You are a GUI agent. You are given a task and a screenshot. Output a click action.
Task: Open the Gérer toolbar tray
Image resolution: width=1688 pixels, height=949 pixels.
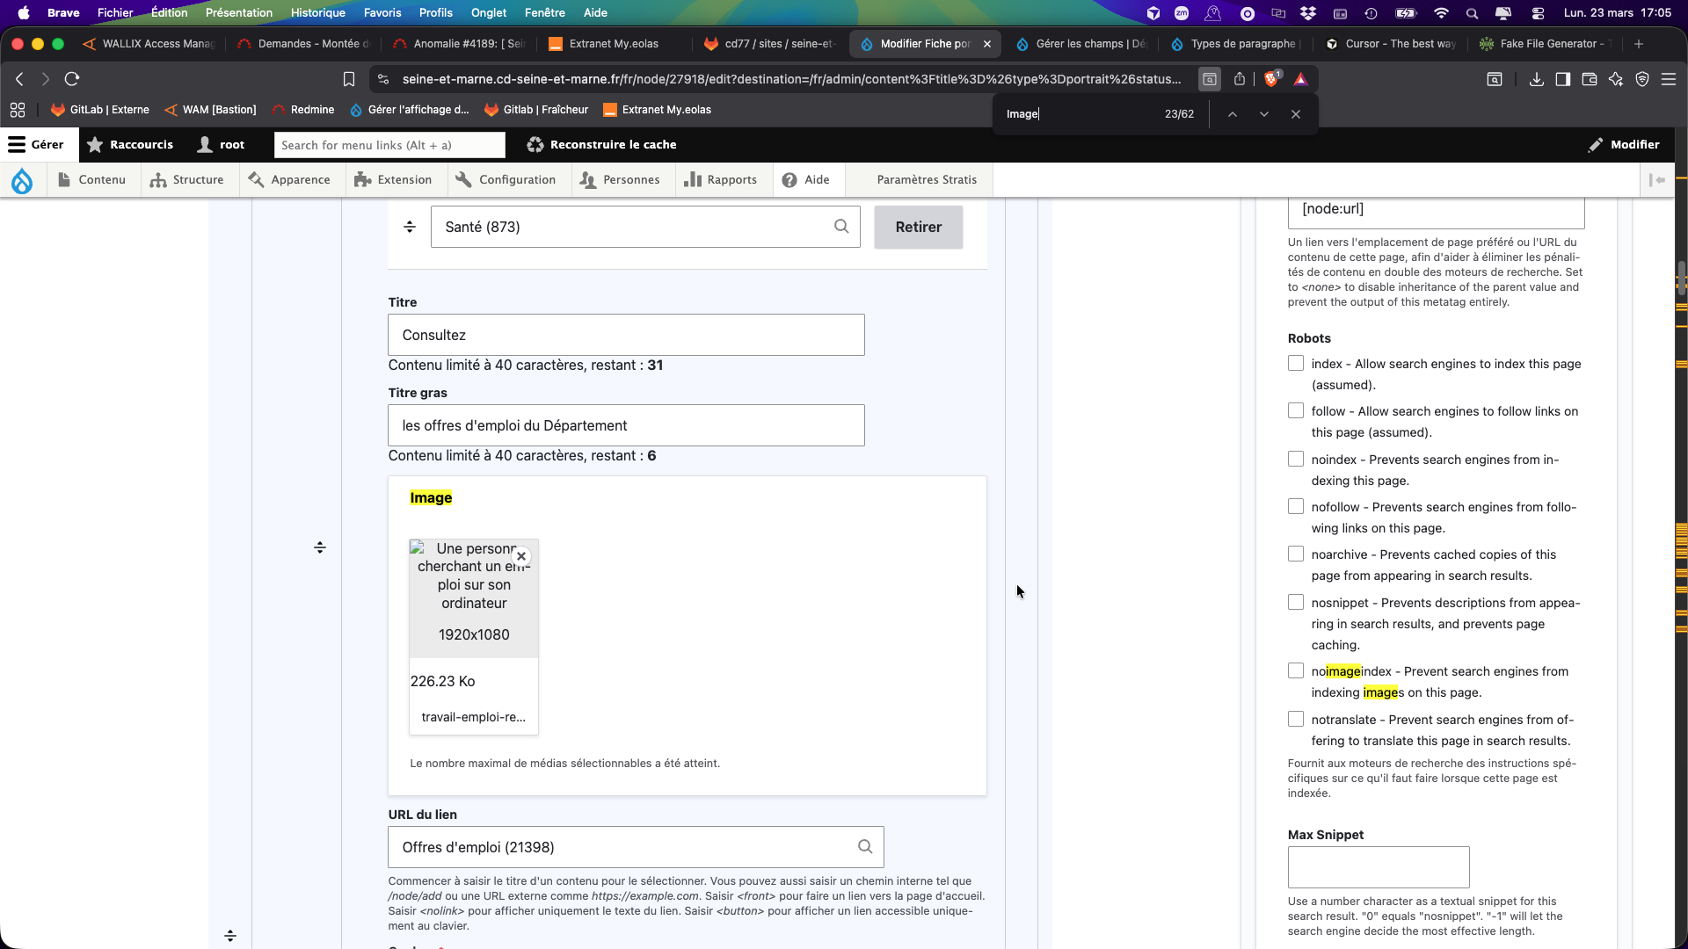36,145
